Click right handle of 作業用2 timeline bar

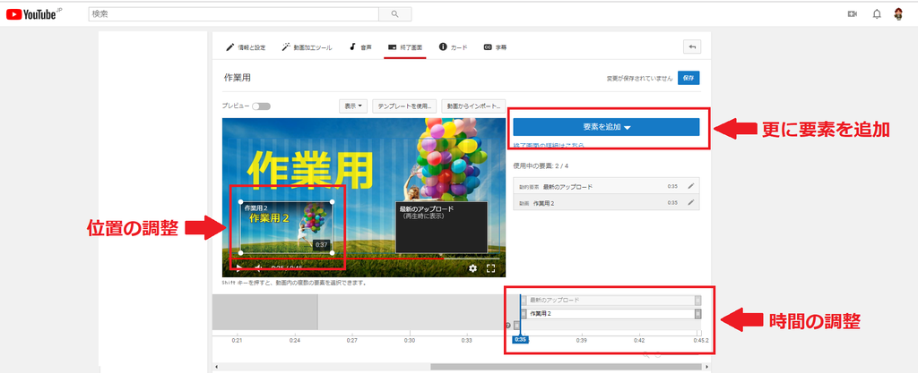click(x=697, y=314)
